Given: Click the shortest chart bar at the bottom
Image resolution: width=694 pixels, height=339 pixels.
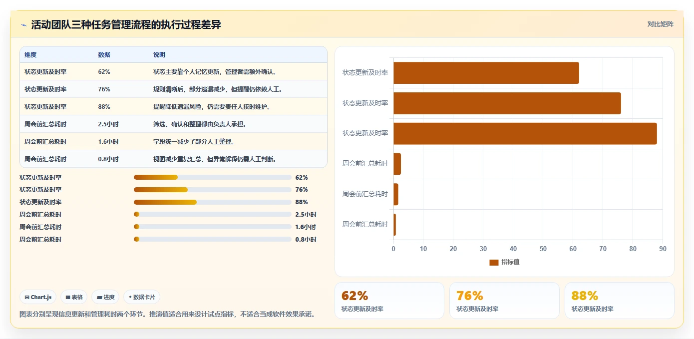Looking at the screenshot, I should [394, 225].
